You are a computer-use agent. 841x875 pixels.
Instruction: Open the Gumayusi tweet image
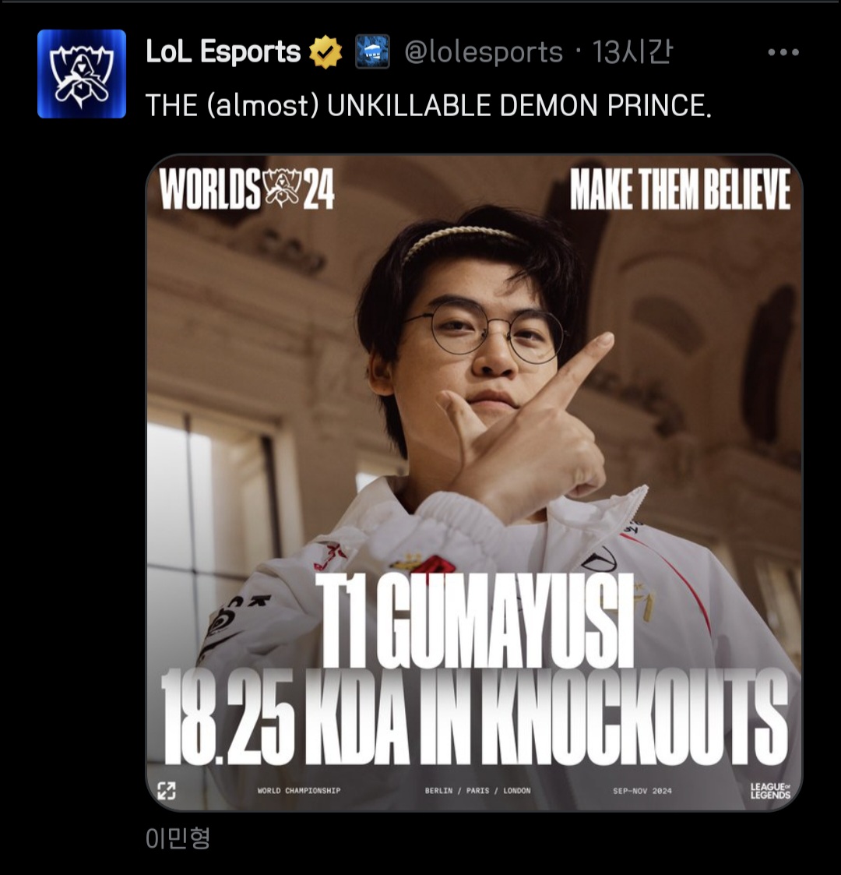[x=474, y=483]
